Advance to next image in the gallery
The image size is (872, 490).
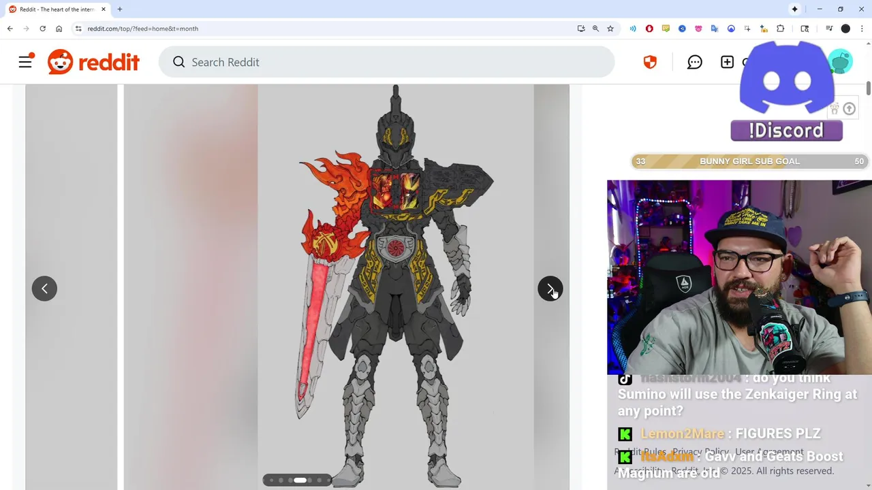[550, 289]
